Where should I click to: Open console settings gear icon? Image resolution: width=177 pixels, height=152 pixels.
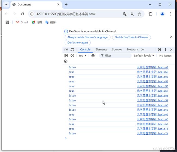(66, 61)
